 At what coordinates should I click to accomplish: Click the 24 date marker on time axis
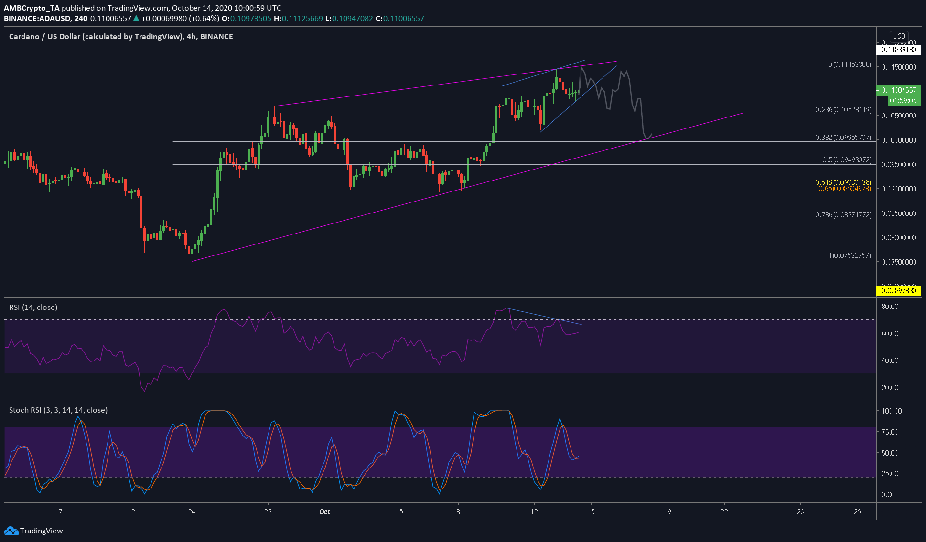coord(192,512)
